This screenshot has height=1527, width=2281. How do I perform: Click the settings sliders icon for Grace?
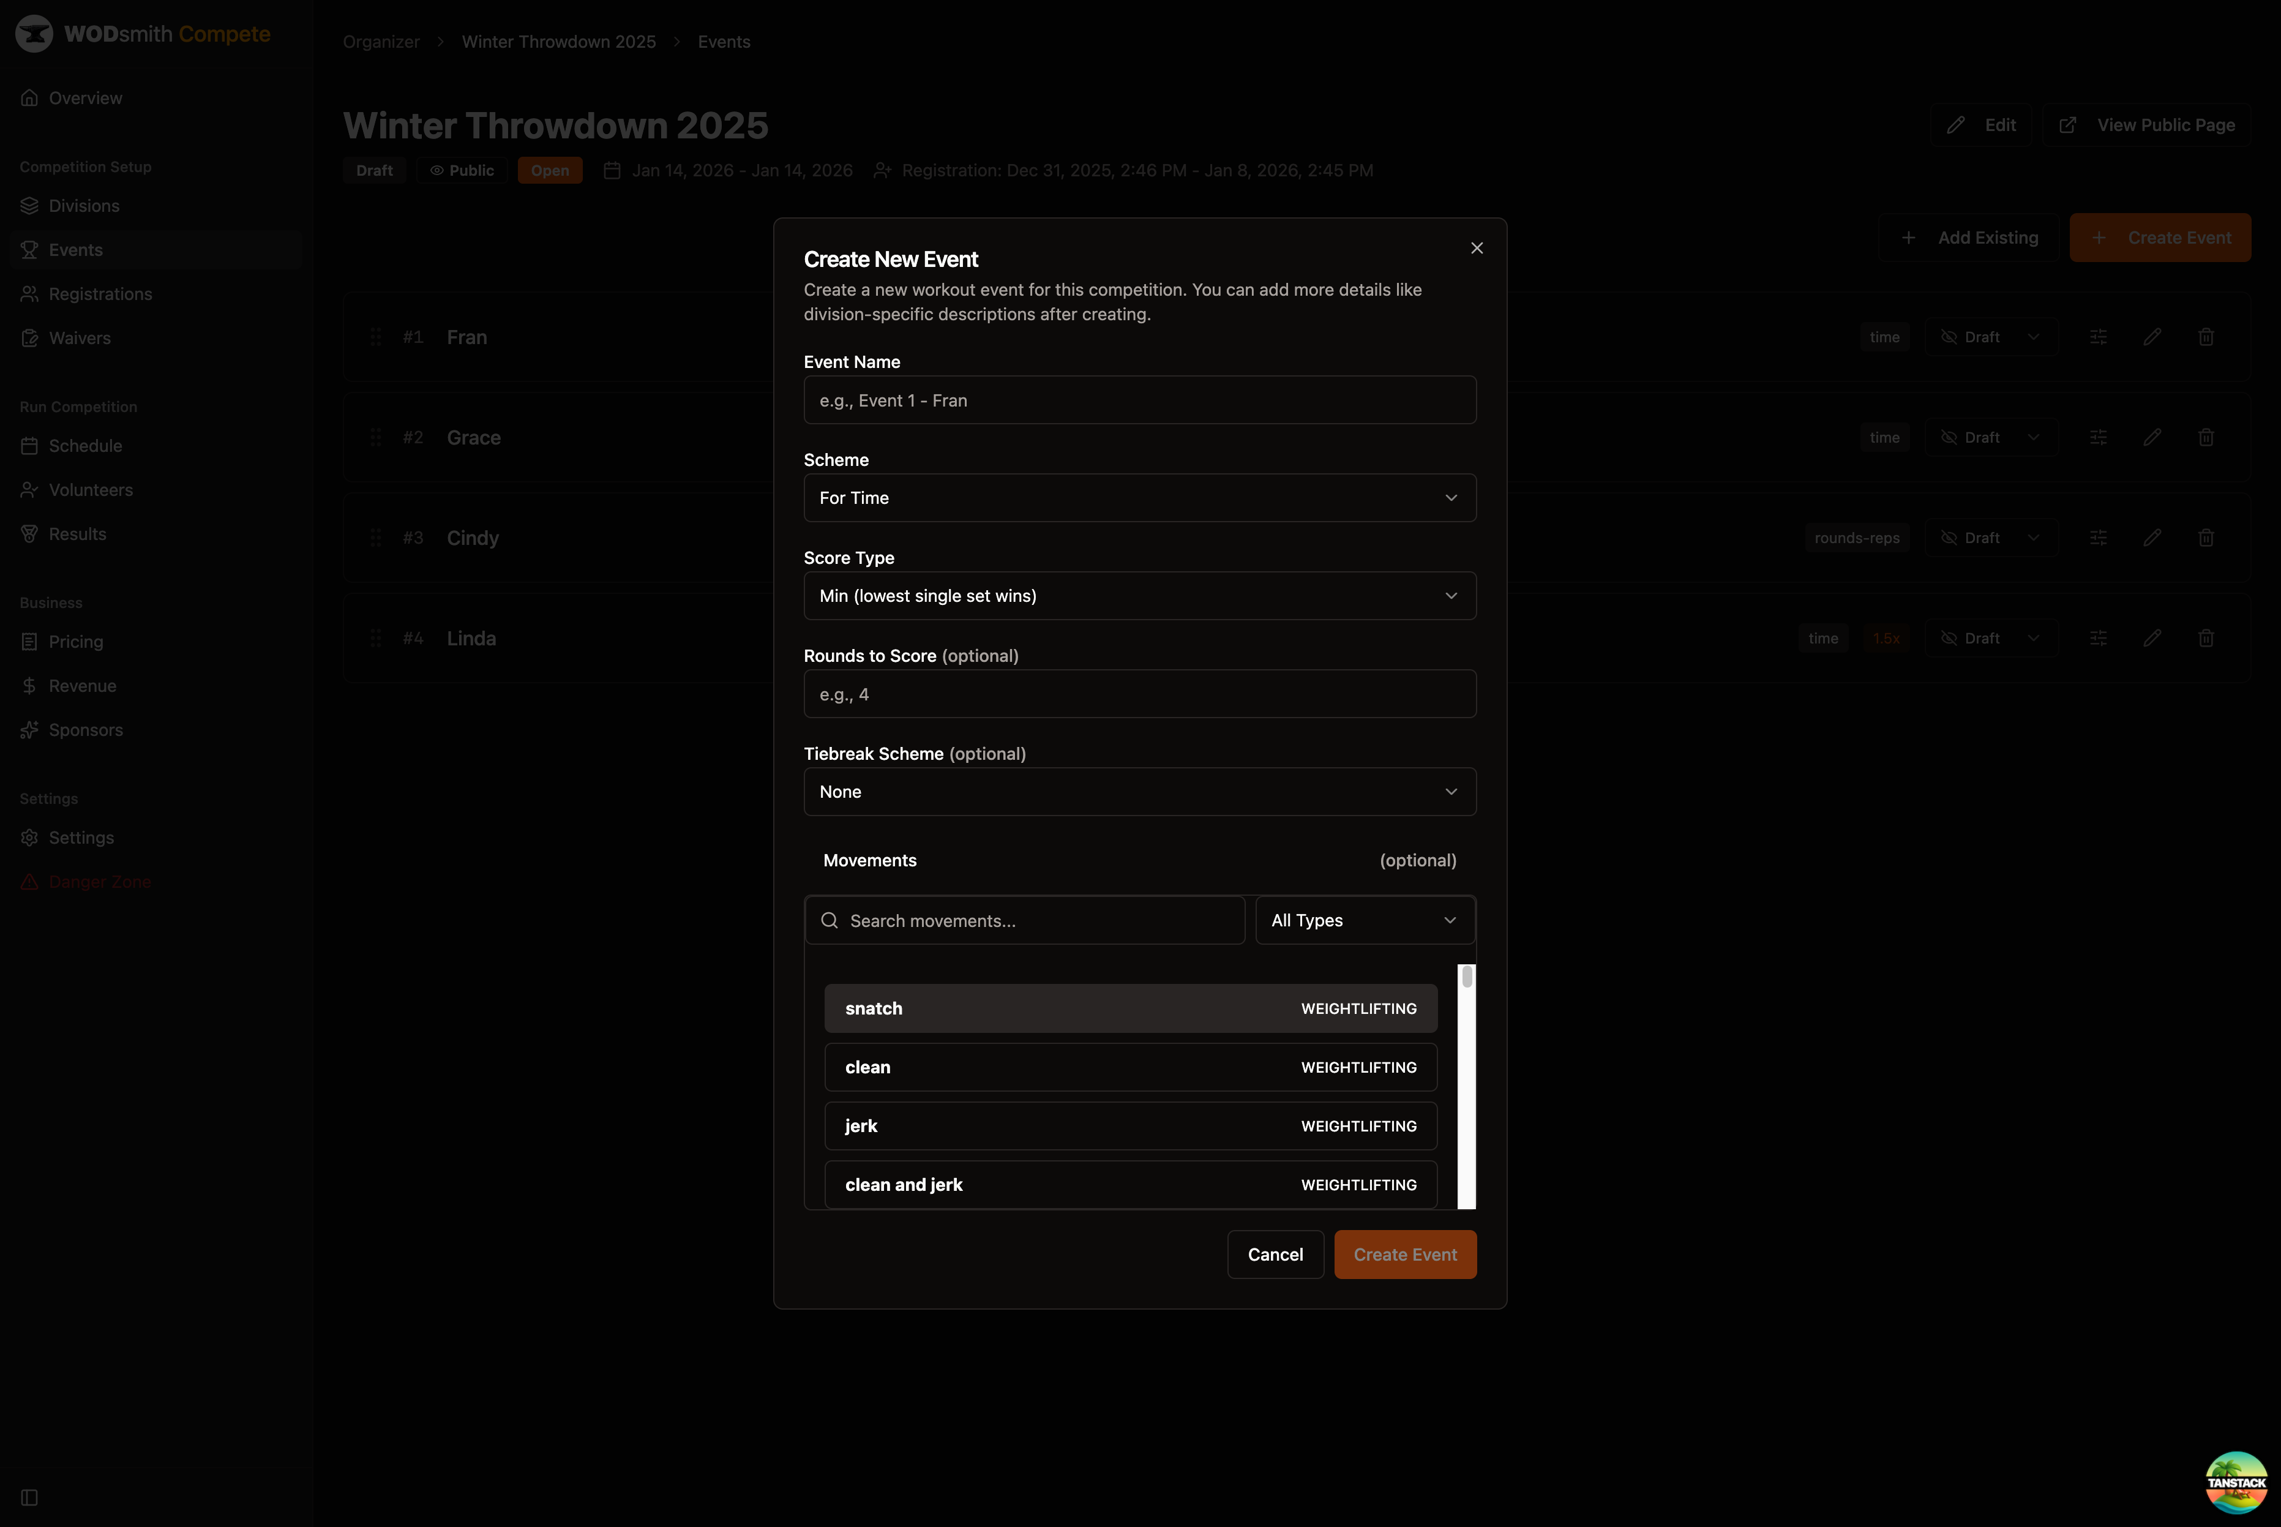2099,437
